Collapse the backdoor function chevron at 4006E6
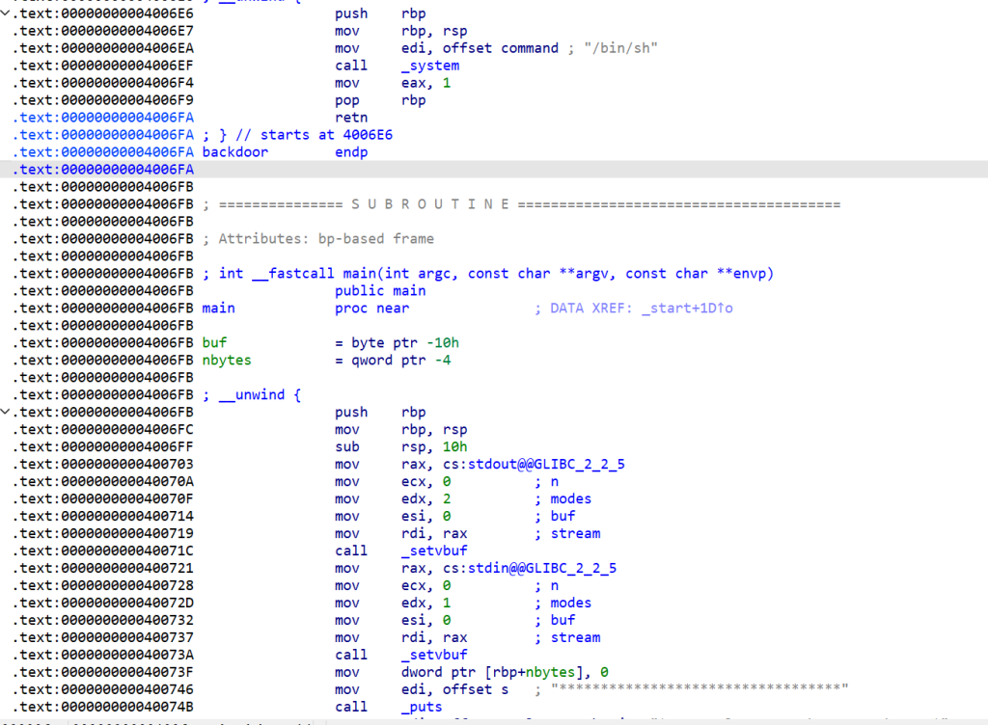 pos(6,13)
